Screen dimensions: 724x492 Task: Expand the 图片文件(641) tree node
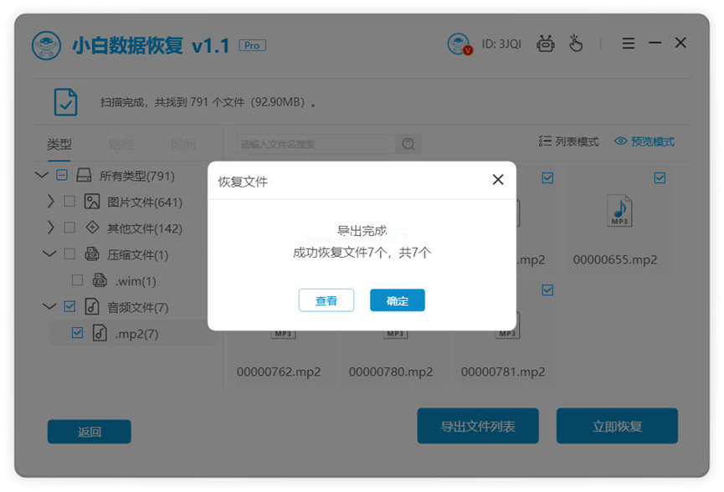[50, 201]
